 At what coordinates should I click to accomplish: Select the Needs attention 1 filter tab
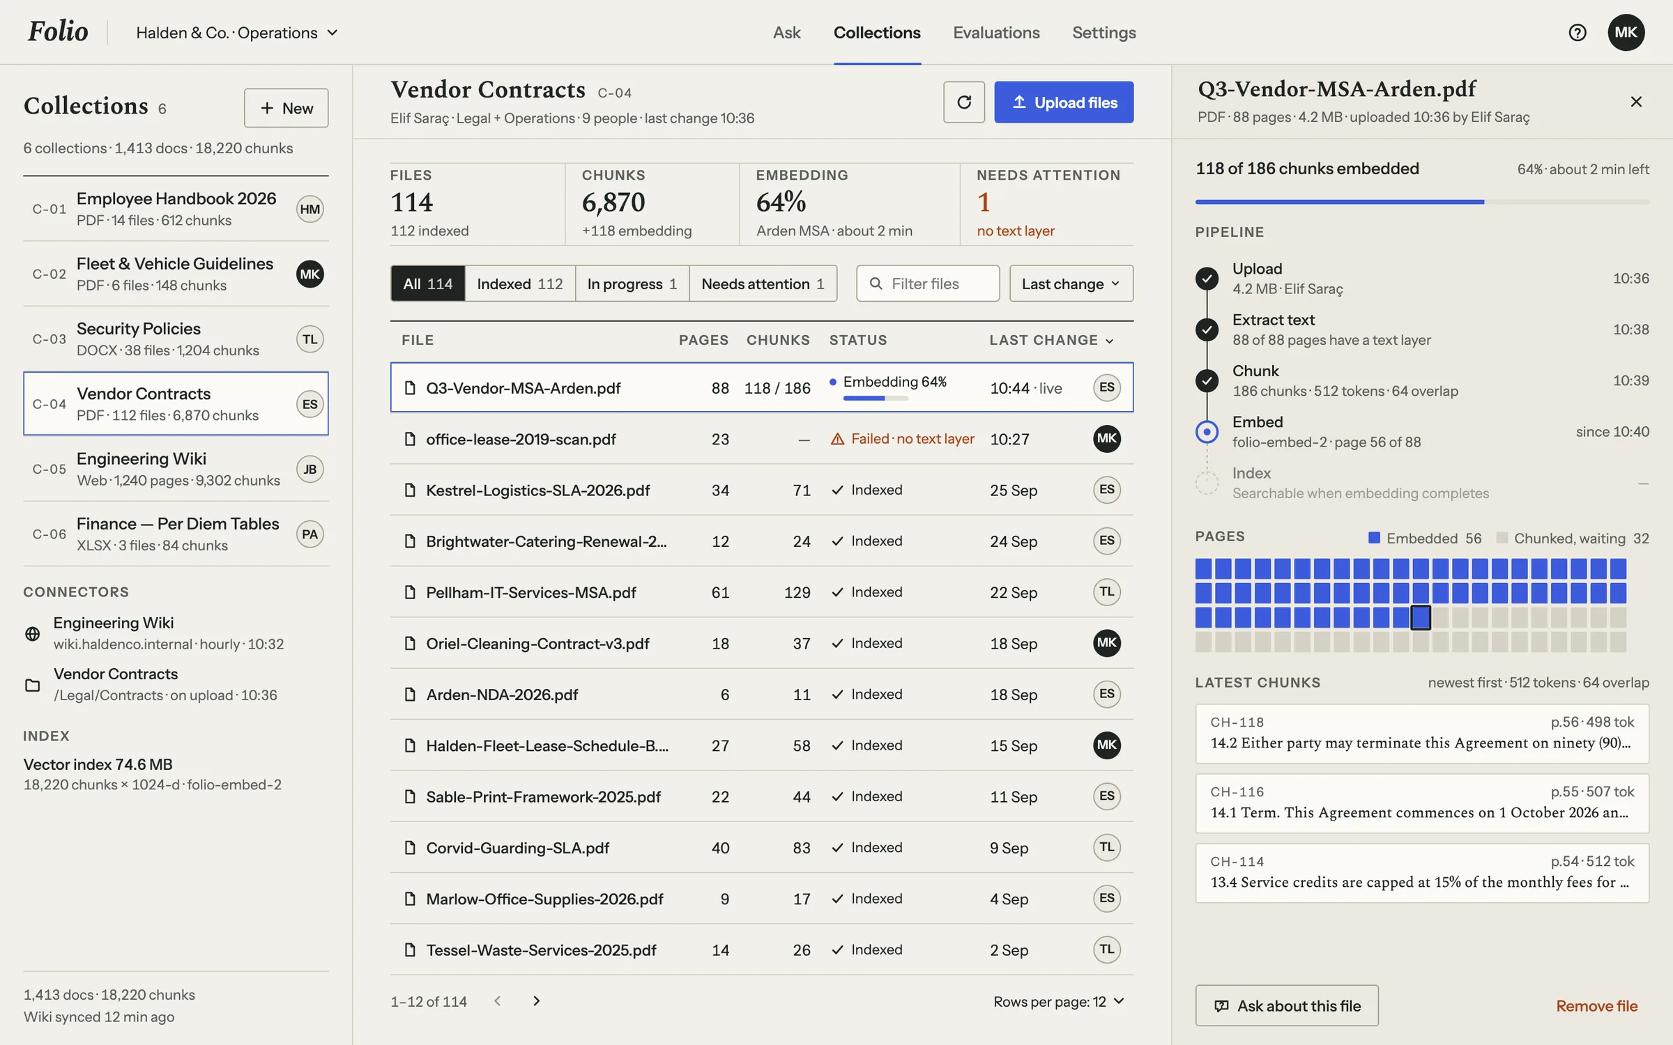coord(763,284)
